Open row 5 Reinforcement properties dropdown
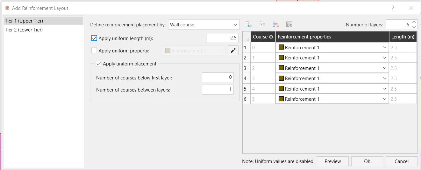 pyautogui.click(x=332, y=89)
